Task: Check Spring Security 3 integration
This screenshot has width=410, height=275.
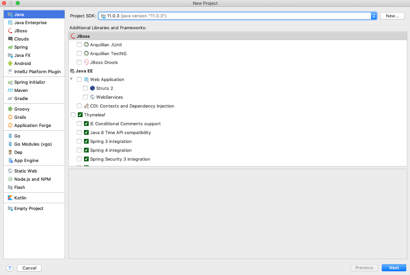Action: tap(79, 159)
